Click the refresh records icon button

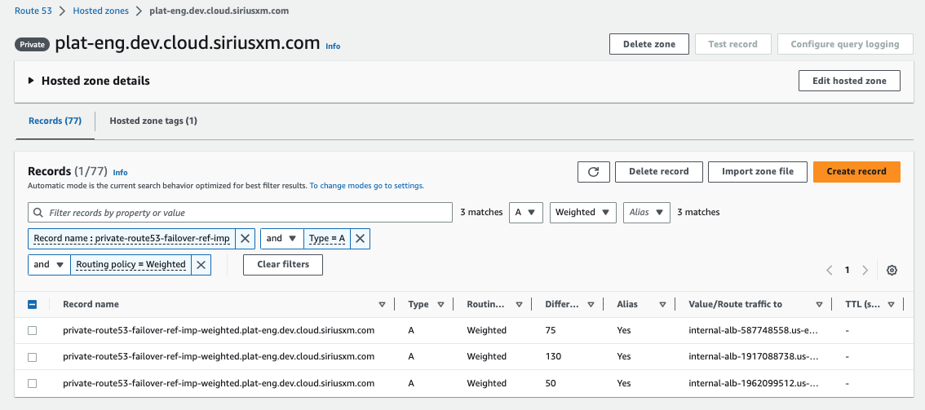(594, 171)
